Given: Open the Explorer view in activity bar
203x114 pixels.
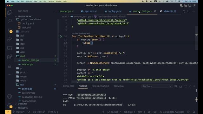Looking at the screenshot, I should point(10,12).
